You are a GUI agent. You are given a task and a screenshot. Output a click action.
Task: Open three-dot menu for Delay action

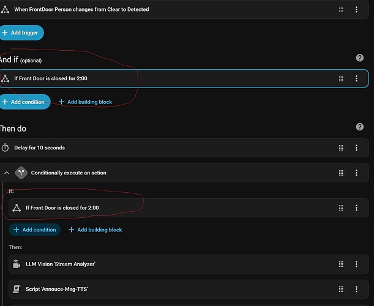pyautogui.click(x=356, y=147)
